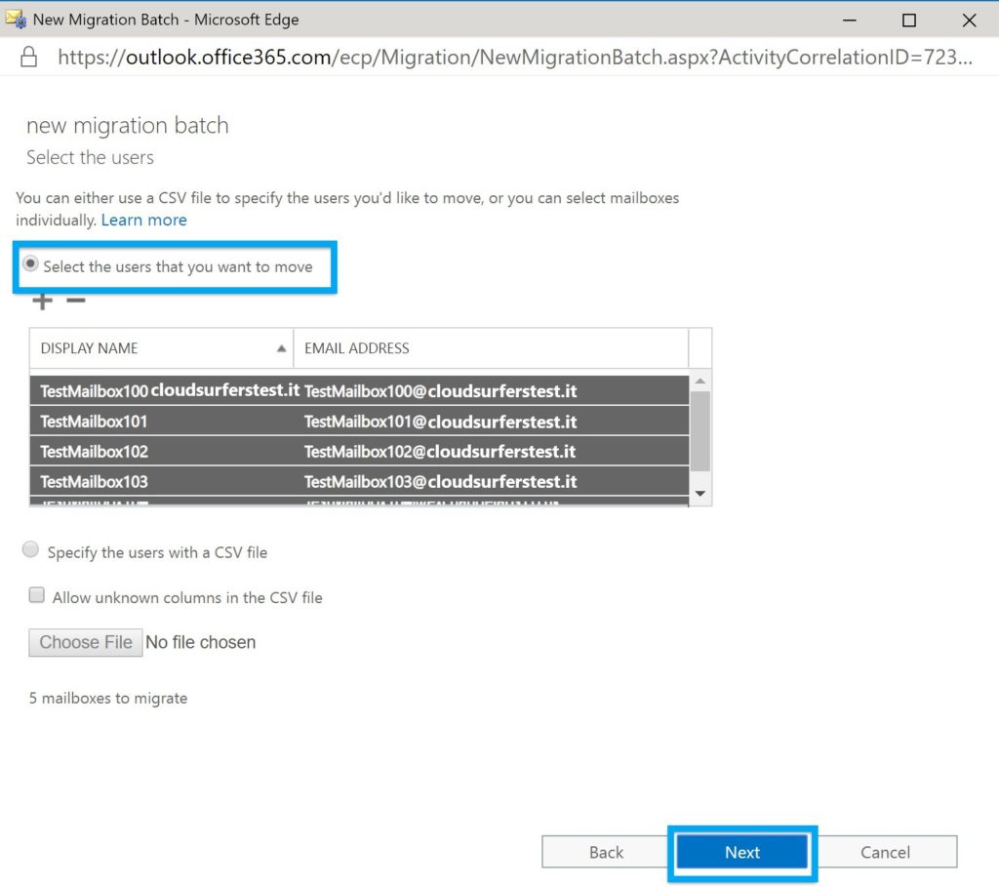Cancel the new migration batch wizard
The height and width of the screenshot is (887, 999).
pos(885,852)
